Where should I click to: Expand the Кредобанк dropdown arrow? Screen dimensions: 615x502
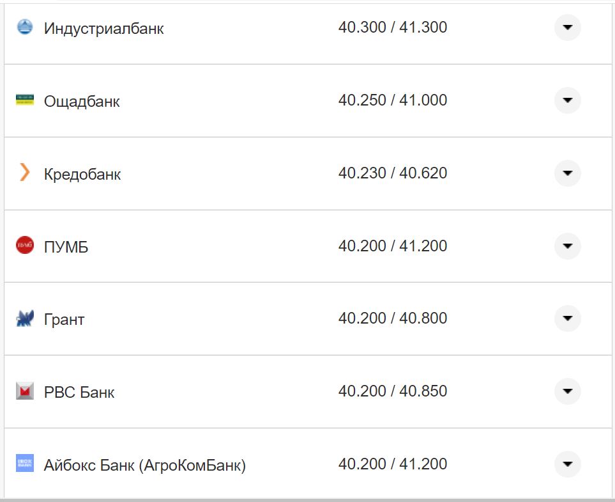[x=567, y=173]
